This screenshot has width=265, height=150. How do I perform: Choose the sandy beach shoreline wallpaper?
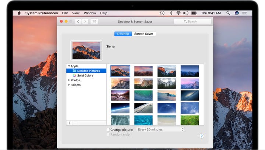(167, 120)
